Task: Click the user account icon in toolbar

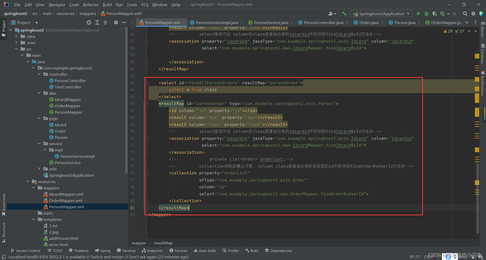Action: (x=332, y=14)
